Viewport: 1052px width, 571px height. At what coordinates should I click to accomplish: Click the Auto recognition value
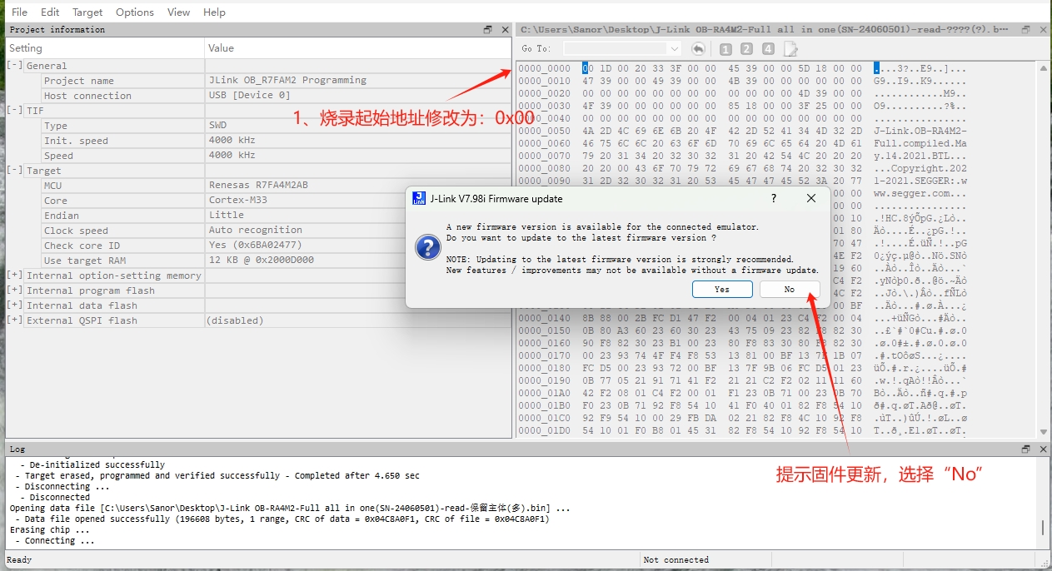pyautogui.click(x=256, y=231)
